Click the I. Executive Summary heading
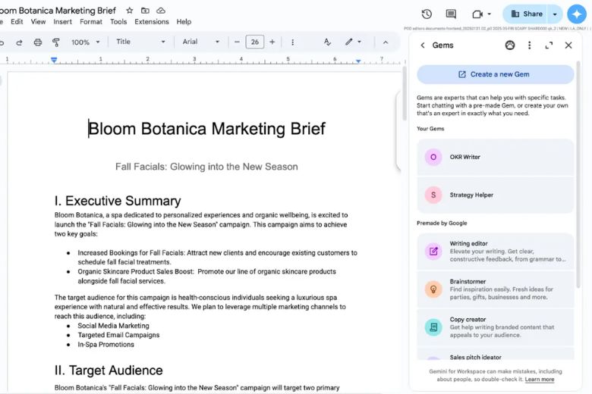Viewport: 592px width, 394px height. coord(118,201)
